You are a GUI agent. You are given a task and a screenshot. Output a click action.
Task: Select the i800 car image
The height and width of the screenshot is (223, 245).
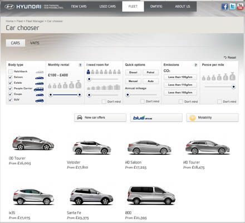pyautogui.click(x=151, y=195)
